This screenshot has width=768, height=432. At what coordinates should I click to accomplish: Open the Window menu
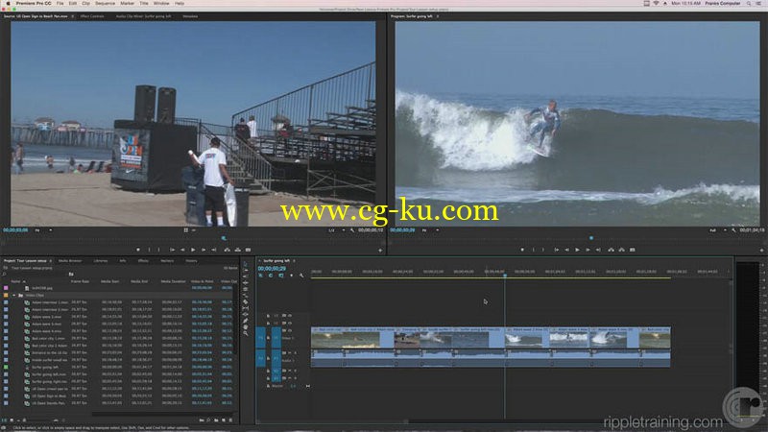point(161,4)
